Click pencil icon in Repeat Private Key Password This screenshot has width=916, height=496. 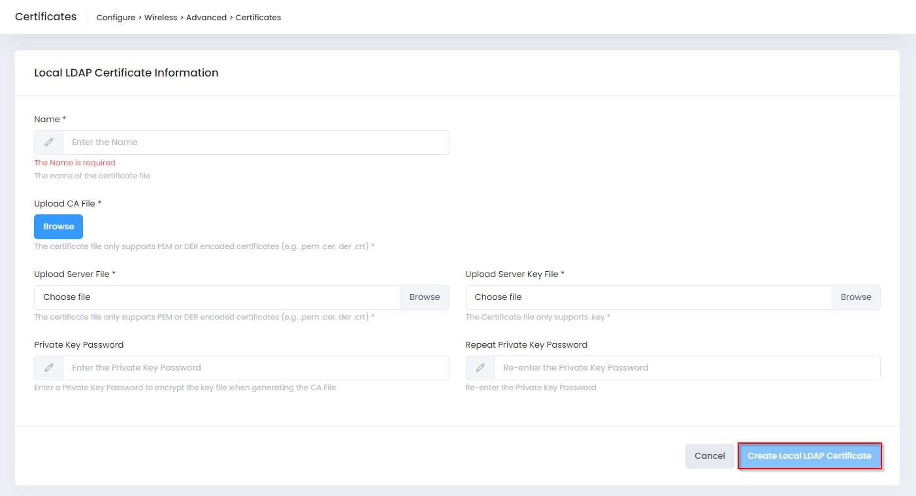pyautogui.click(x=480, y=368)
